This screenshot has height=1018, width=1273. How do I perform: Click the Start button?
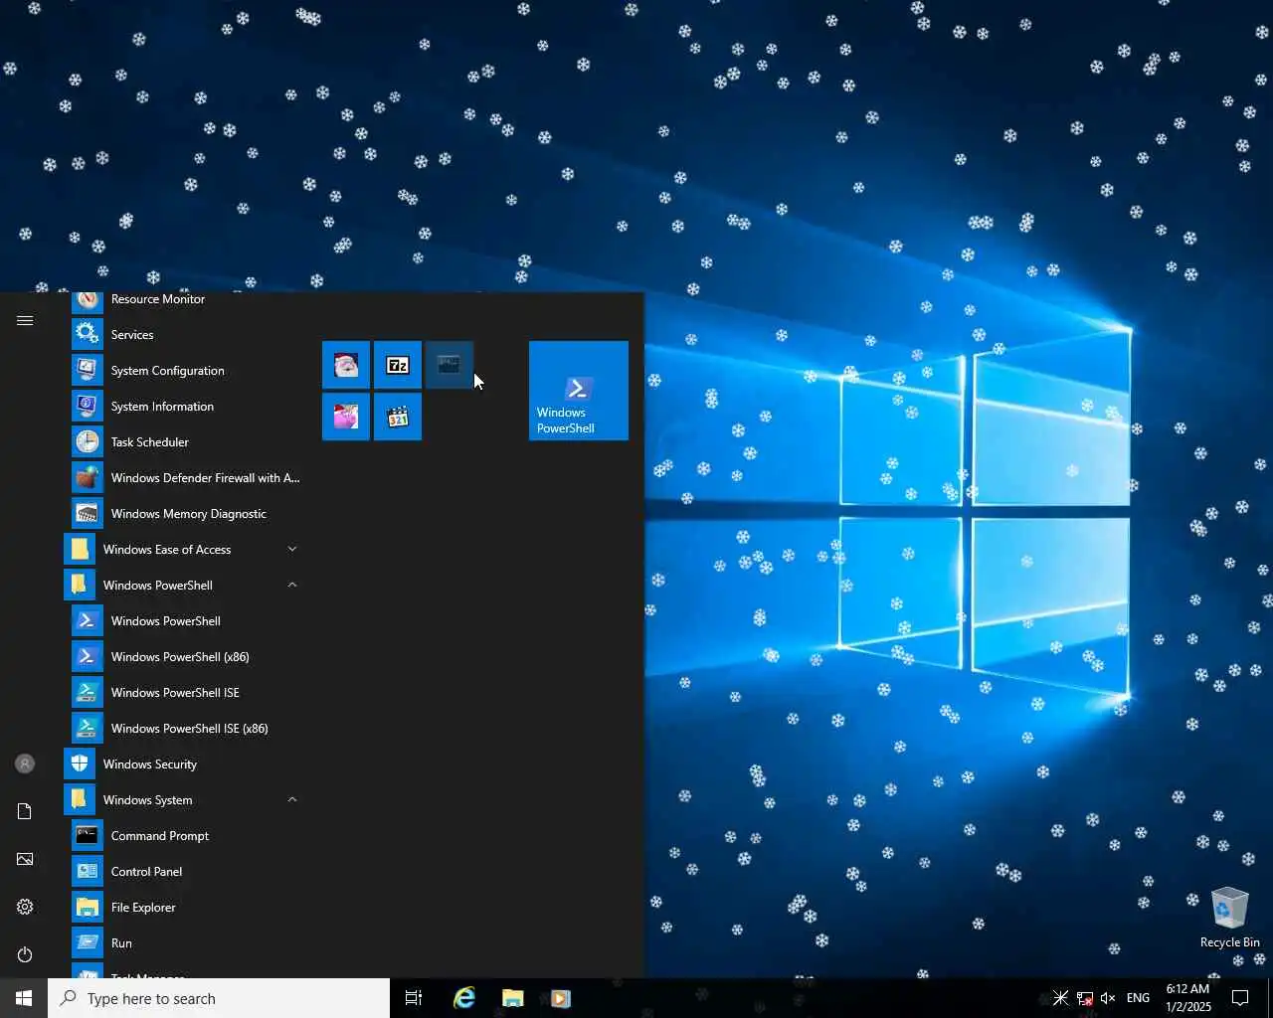[24, 998]
